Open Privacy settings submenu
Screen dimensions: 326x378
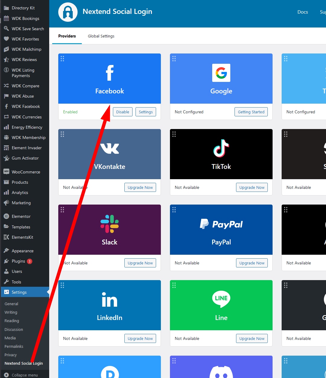[x=11, y=355]
